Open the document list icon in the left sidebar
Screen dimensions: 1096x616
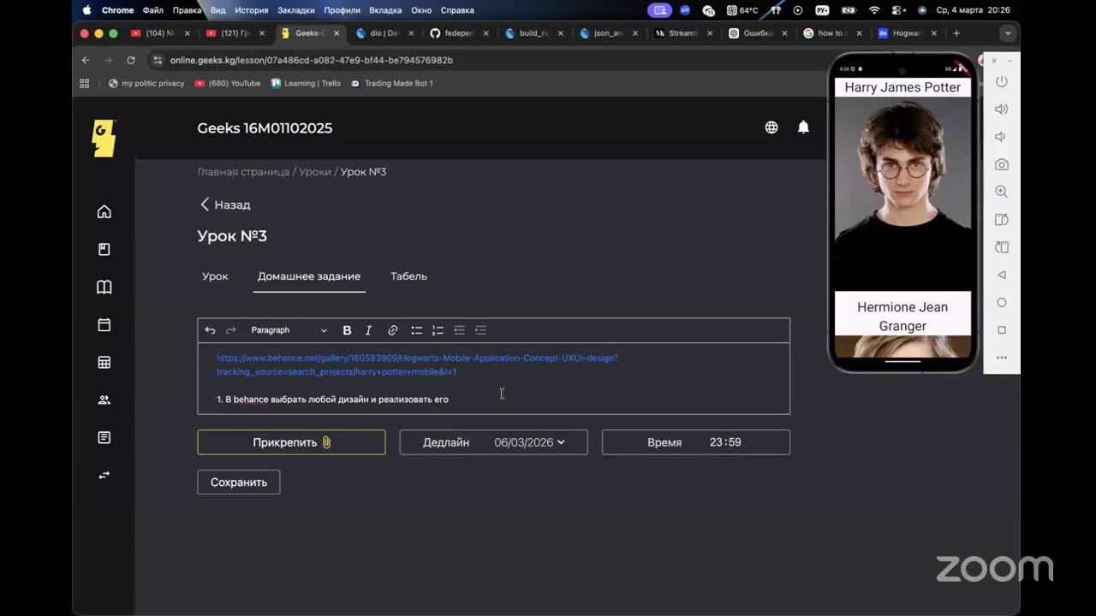pos(104,437)
